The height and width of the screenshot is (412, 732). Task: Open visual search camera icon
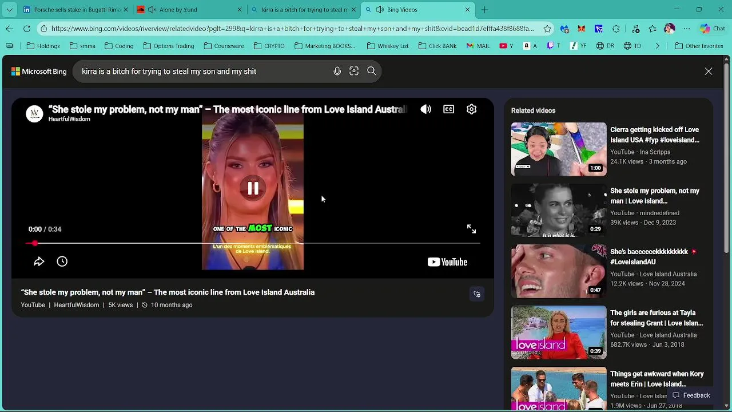pos(354,72)
